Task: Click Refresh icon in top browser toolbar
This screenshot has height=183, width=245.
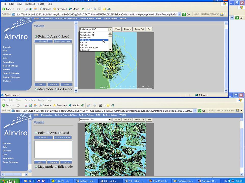Action: click(31, 9)
